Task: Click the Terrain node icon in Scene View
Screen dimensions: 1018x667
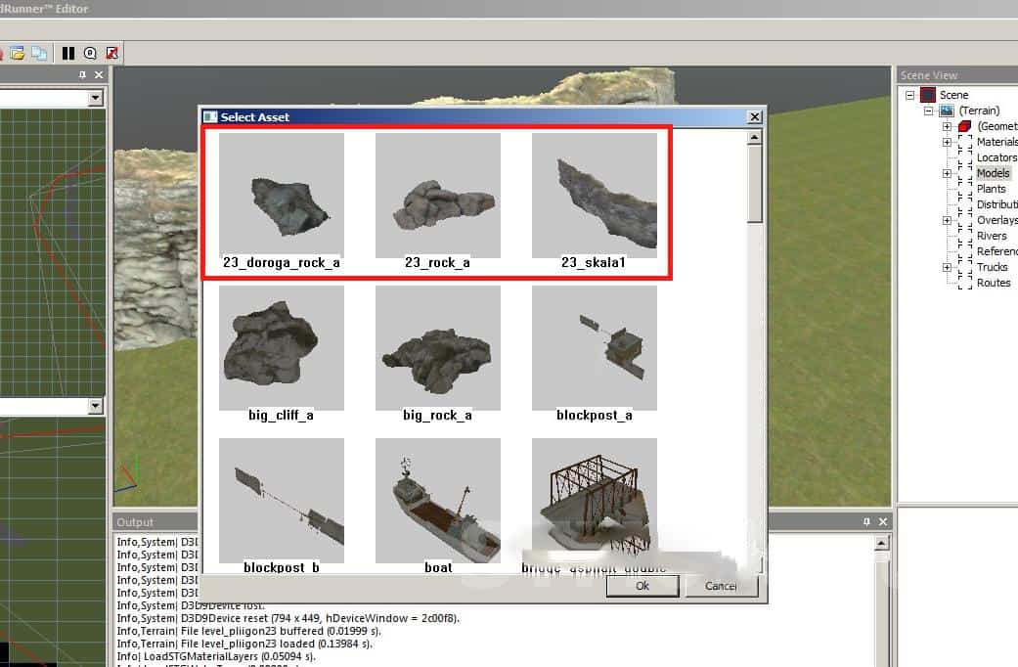Action: coord(946,111)
